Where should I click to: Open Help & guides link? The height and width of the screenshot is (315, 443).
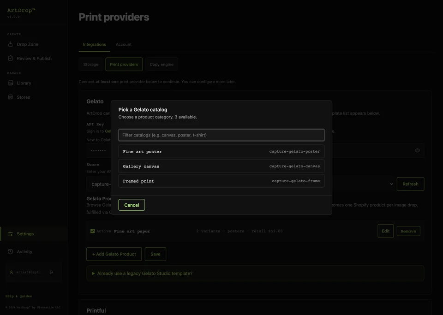click(18, 296)
